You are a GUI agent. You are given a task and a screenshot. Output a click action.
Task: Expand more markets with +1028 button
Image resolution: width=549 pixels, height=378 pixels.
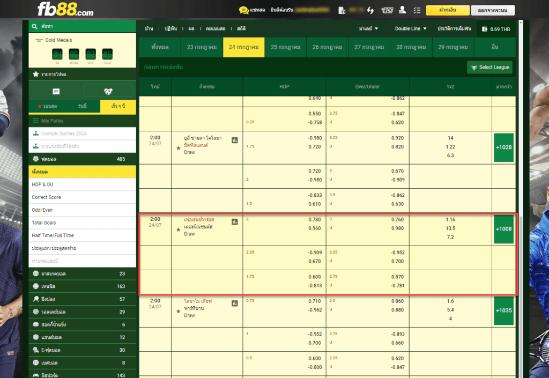[503, 147]
